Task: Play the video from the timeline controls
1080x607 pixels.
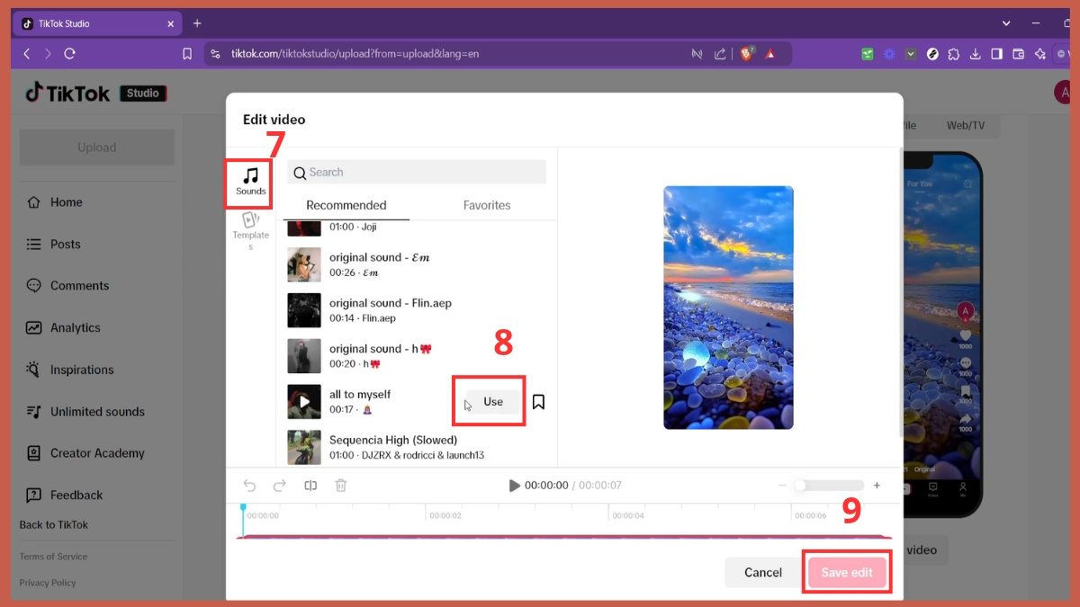Action: (x=515, y=486)
